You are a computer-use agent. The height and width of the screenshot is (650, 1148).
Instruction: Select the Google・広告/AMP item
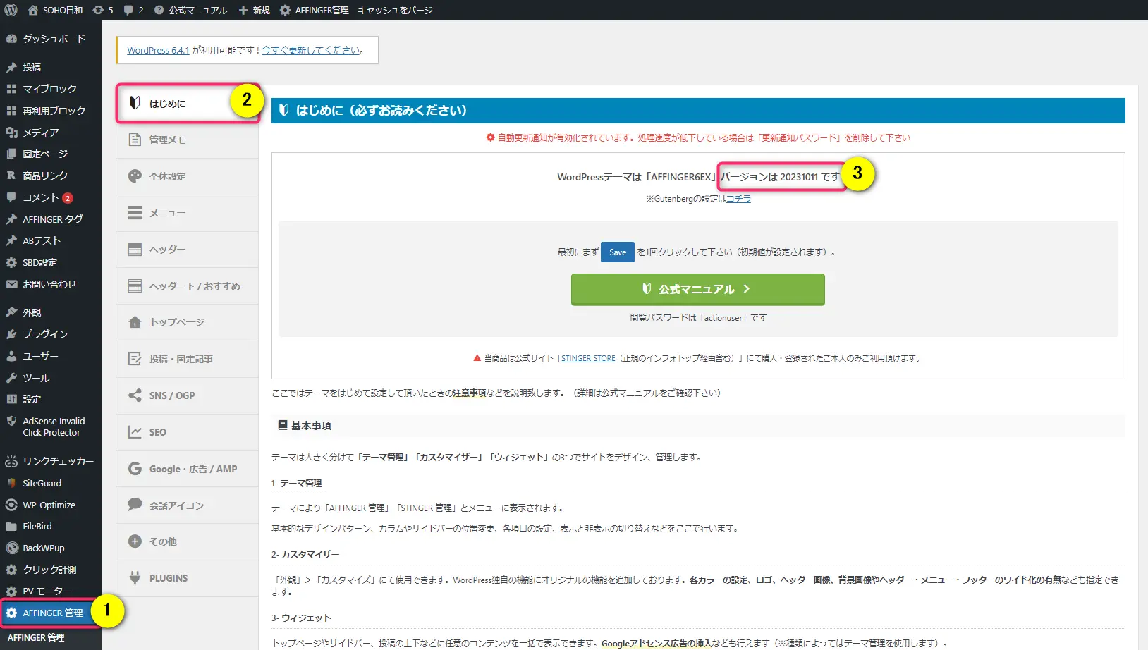pyautogui.click(x=187, y=468)
